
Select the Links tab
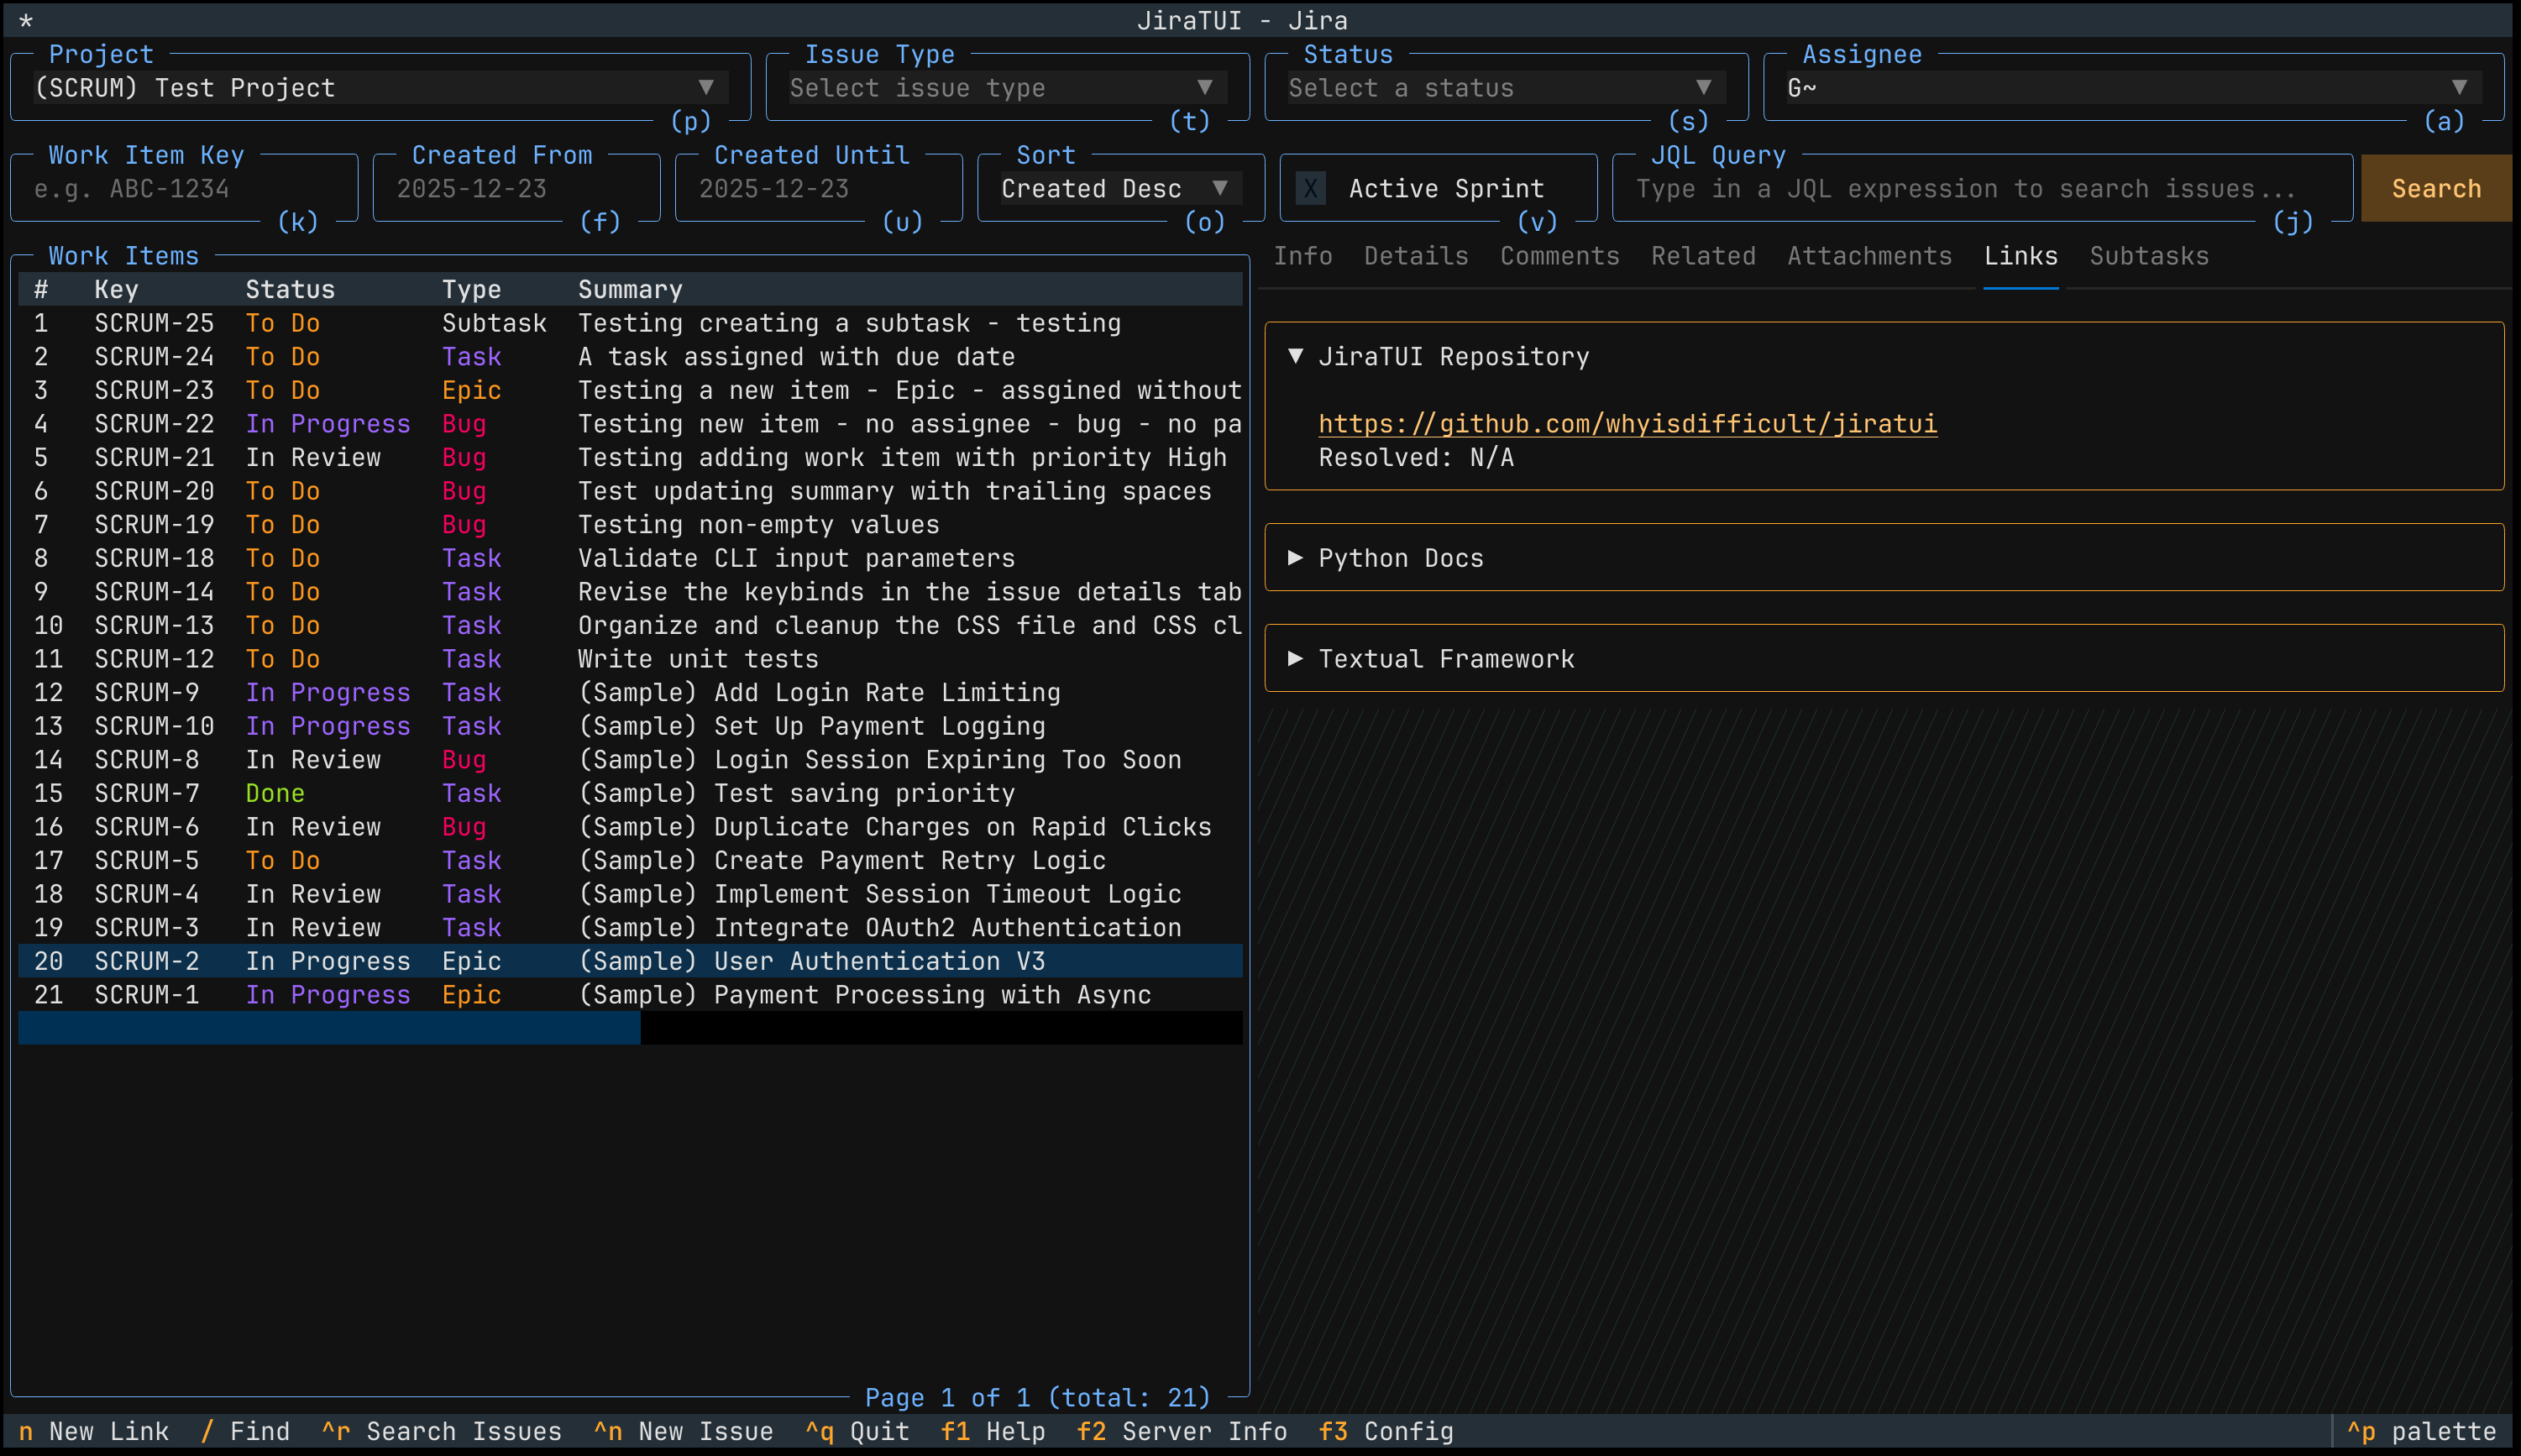2020,256
